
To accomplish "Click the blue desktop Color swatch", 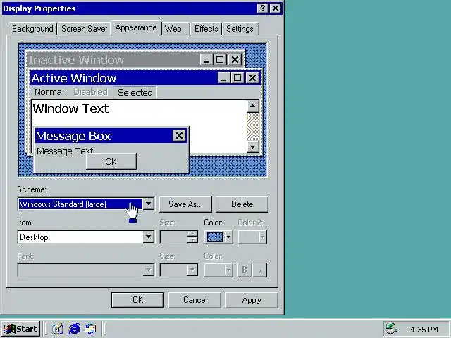I will [215, 237].
